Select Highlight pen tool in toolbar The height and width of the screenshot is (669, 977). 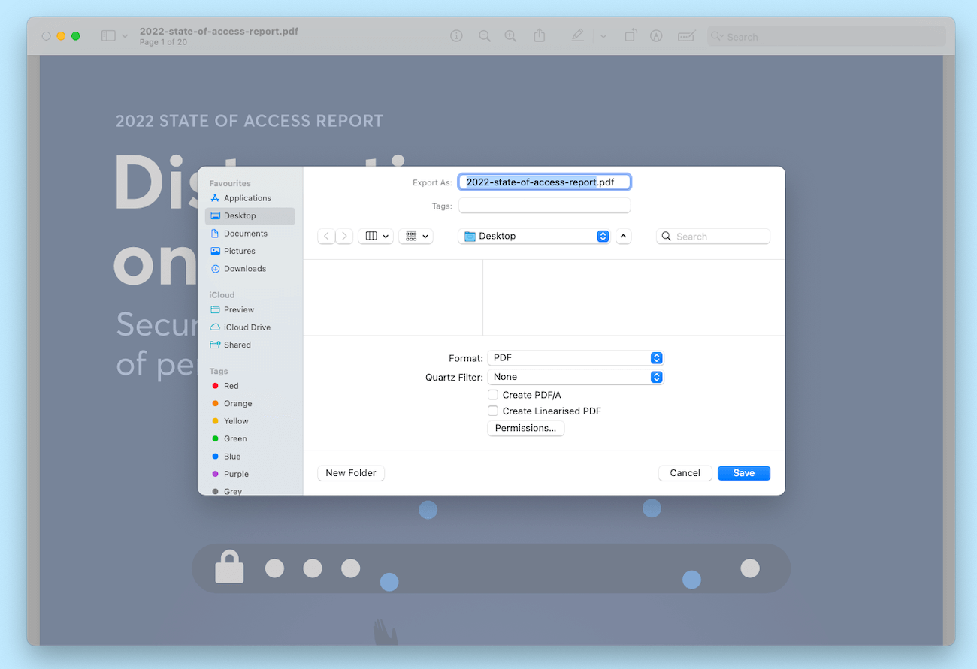(x=577, y=35)
